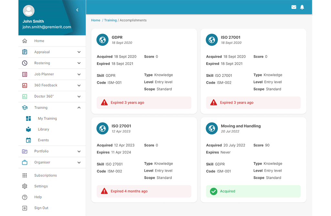Screen dimensions: 331x216
Task: Click the Training graduation cap icon
Action: tap(25, 108)
